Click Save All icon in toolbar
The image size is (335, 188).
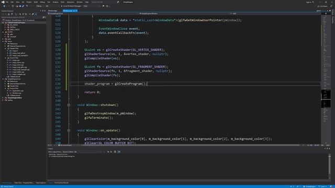(x=23, y=6)
